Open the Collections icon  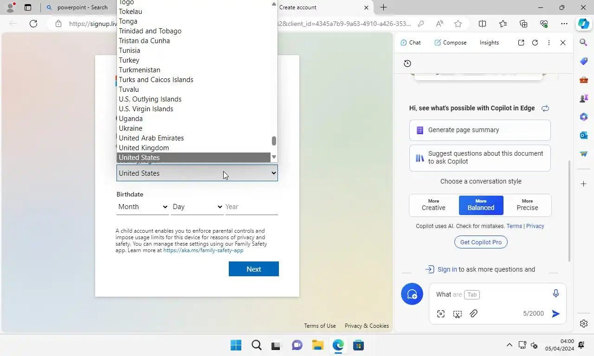click(x=523, y=24)
